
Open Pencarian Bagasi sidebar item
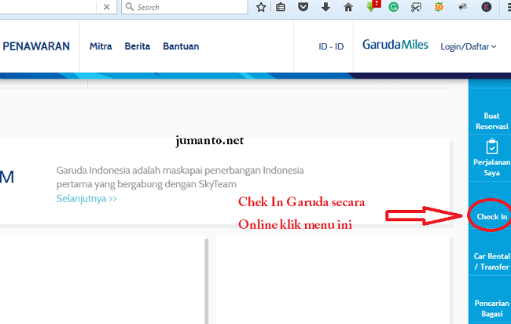(491, 308)
